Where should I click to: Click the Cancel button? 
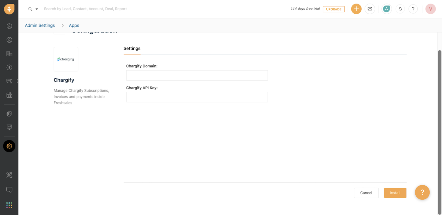pos(366,193)
